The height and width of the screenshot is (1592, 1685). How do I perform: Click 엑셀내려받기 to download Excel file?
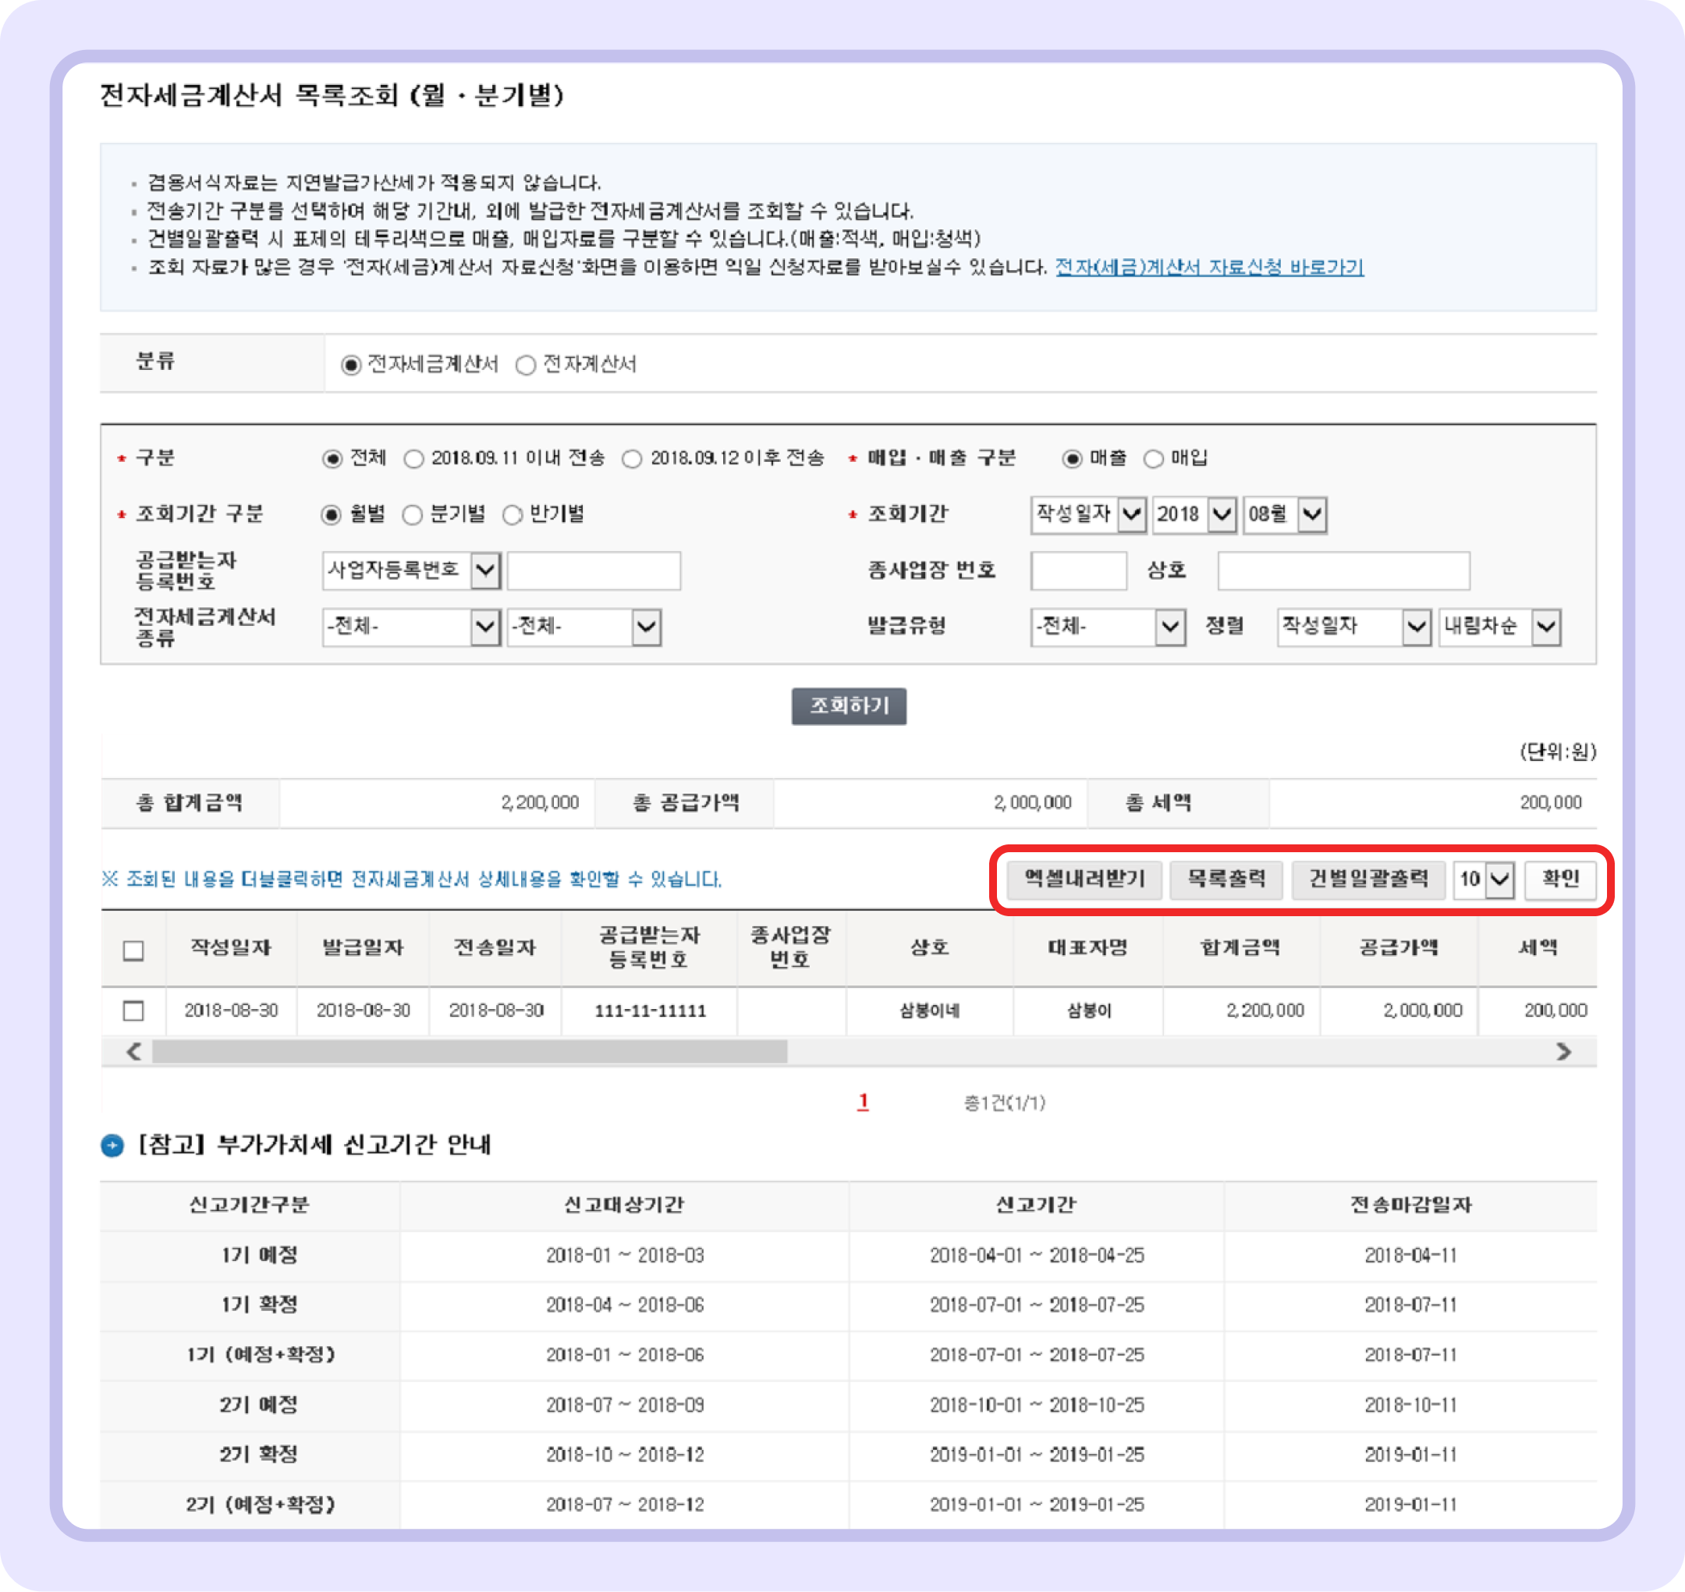[x=1084, y=880]
